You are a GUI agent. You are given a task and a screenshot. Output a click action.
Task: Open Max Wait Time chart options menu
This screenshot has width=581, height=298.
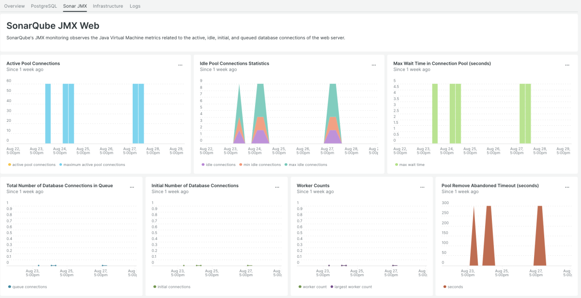(567, 65)
